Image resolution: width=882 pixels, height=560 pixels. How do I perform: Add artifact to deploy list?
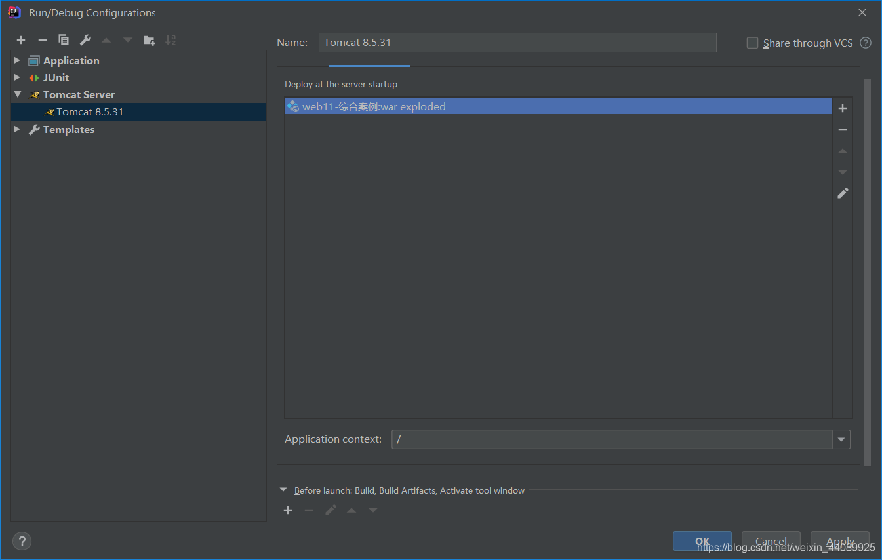[x=843, y=108]
